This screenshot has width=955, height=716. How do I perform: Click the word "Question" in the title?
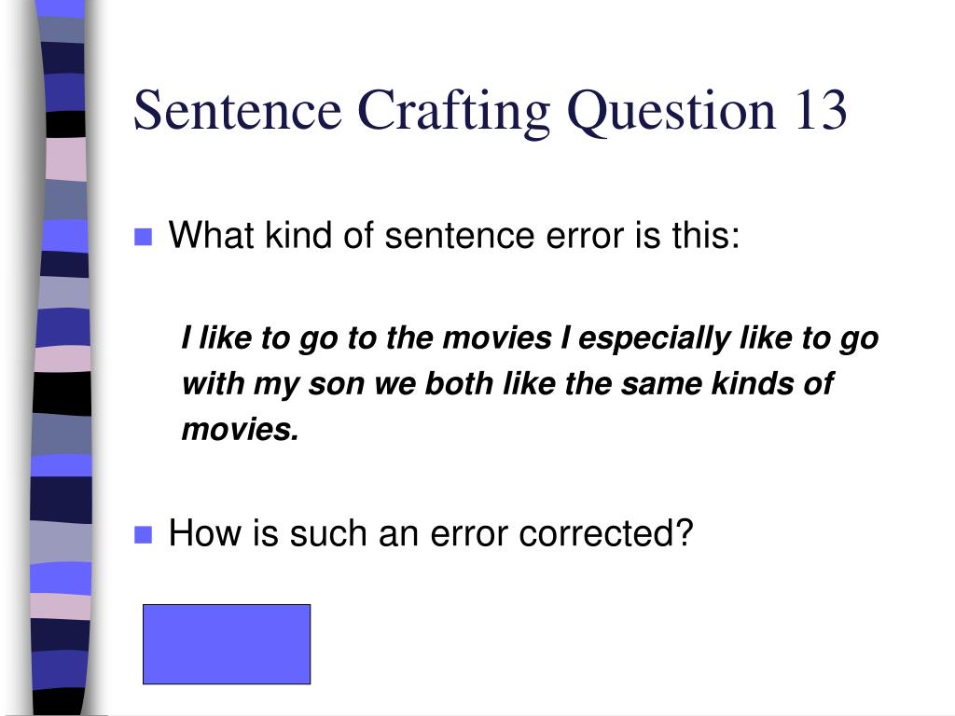tap(671, 113)
